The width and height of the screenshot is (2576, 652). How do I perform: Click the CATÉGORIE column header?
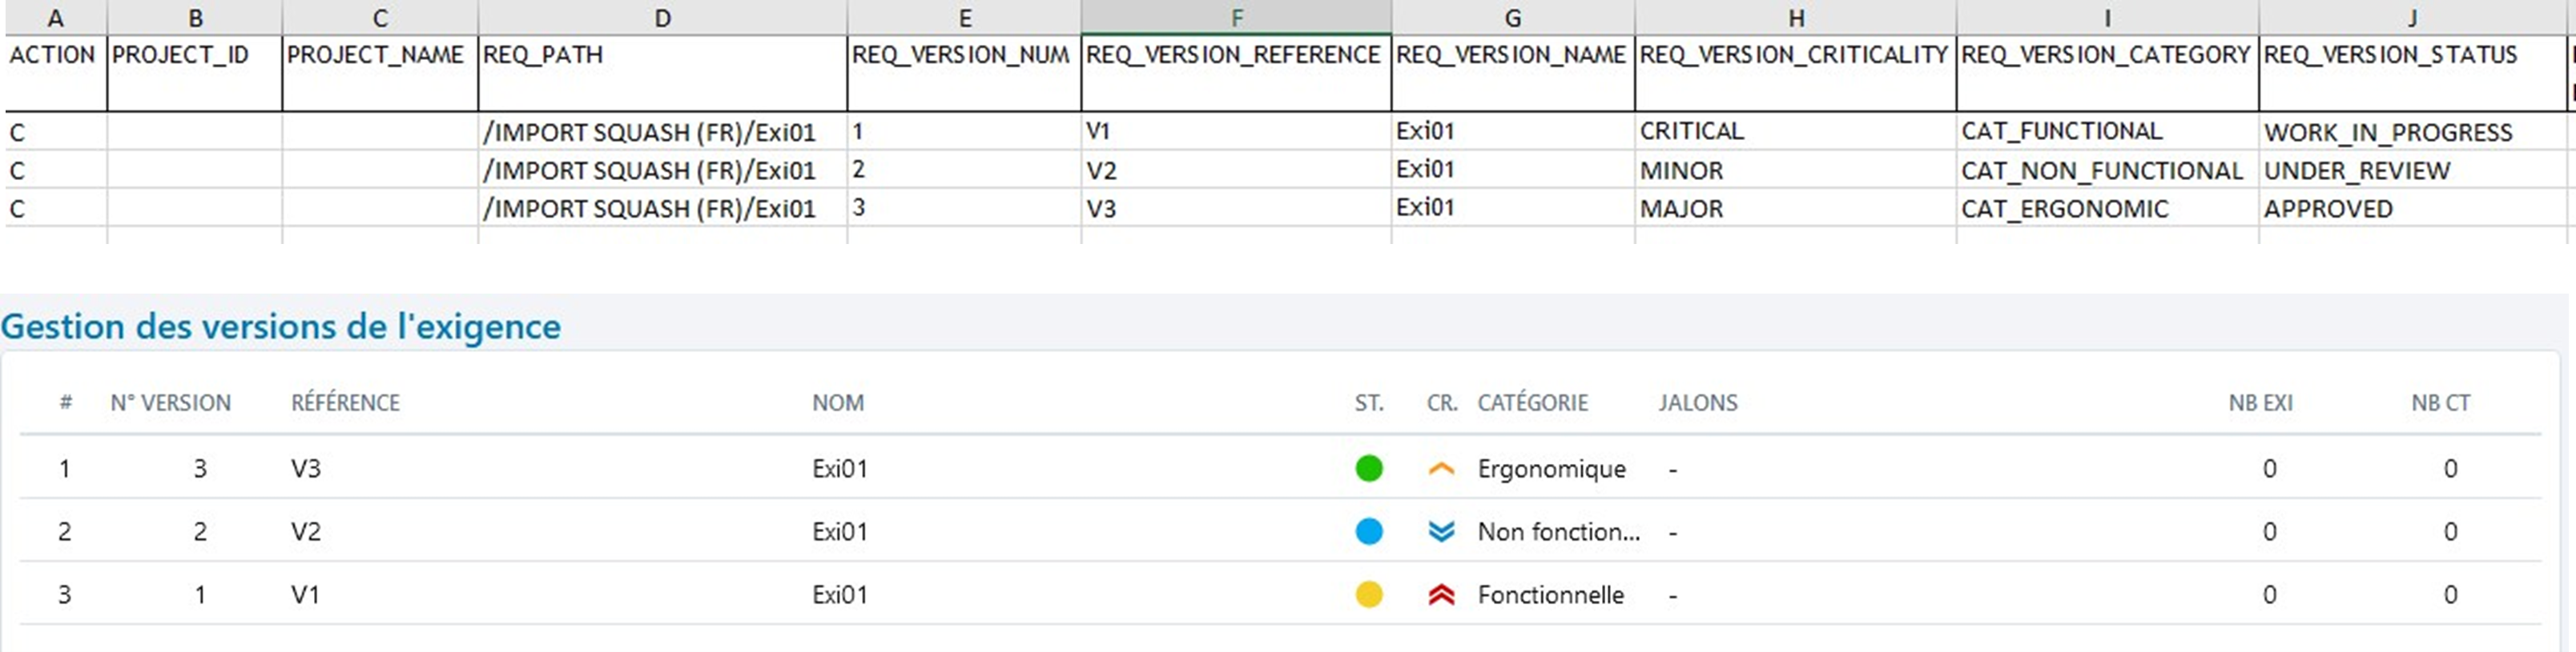coord(1533,402)
